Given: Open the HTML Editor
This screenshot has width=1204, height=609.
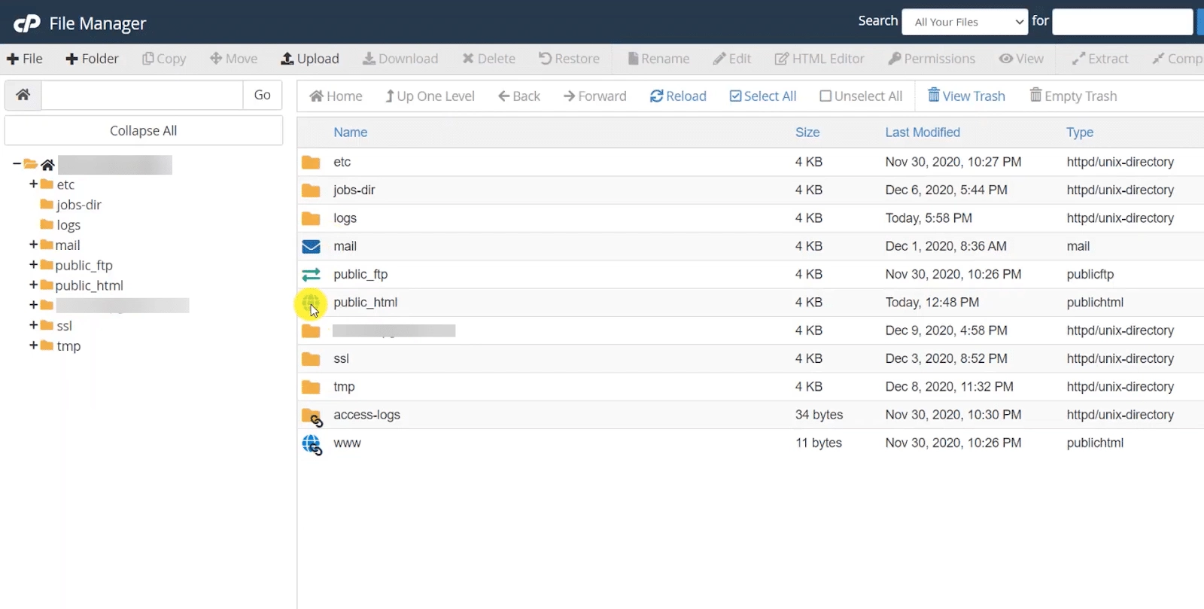Looking at the screenshot, I should [x=819, y=59].
